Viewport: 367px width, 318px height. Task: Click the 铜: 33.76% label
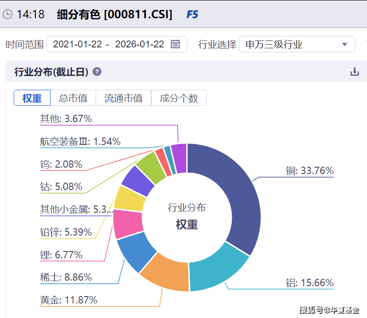(x=310, y=171)
